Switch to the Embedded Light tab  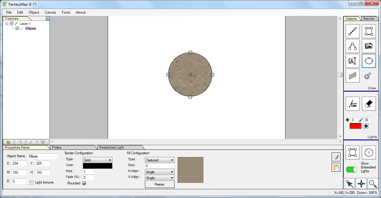[x=120, y=147]
